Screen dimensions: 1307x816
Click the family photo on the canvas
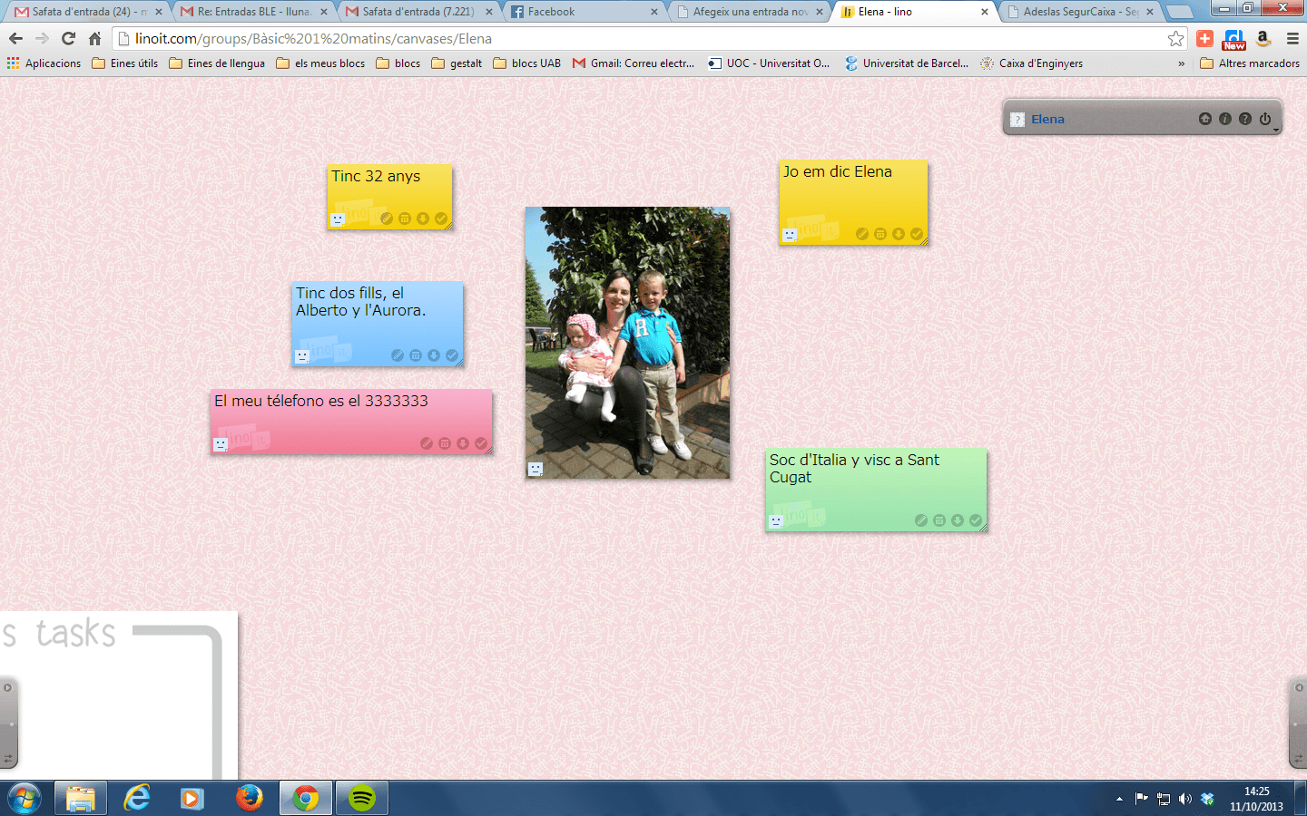(x=627, y=342)
